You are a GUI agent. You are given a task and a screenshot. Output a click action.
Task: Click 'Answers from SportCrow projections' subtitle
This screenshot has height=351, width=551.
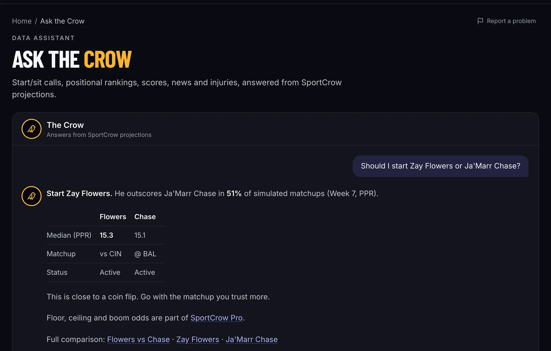click(99, 135)
